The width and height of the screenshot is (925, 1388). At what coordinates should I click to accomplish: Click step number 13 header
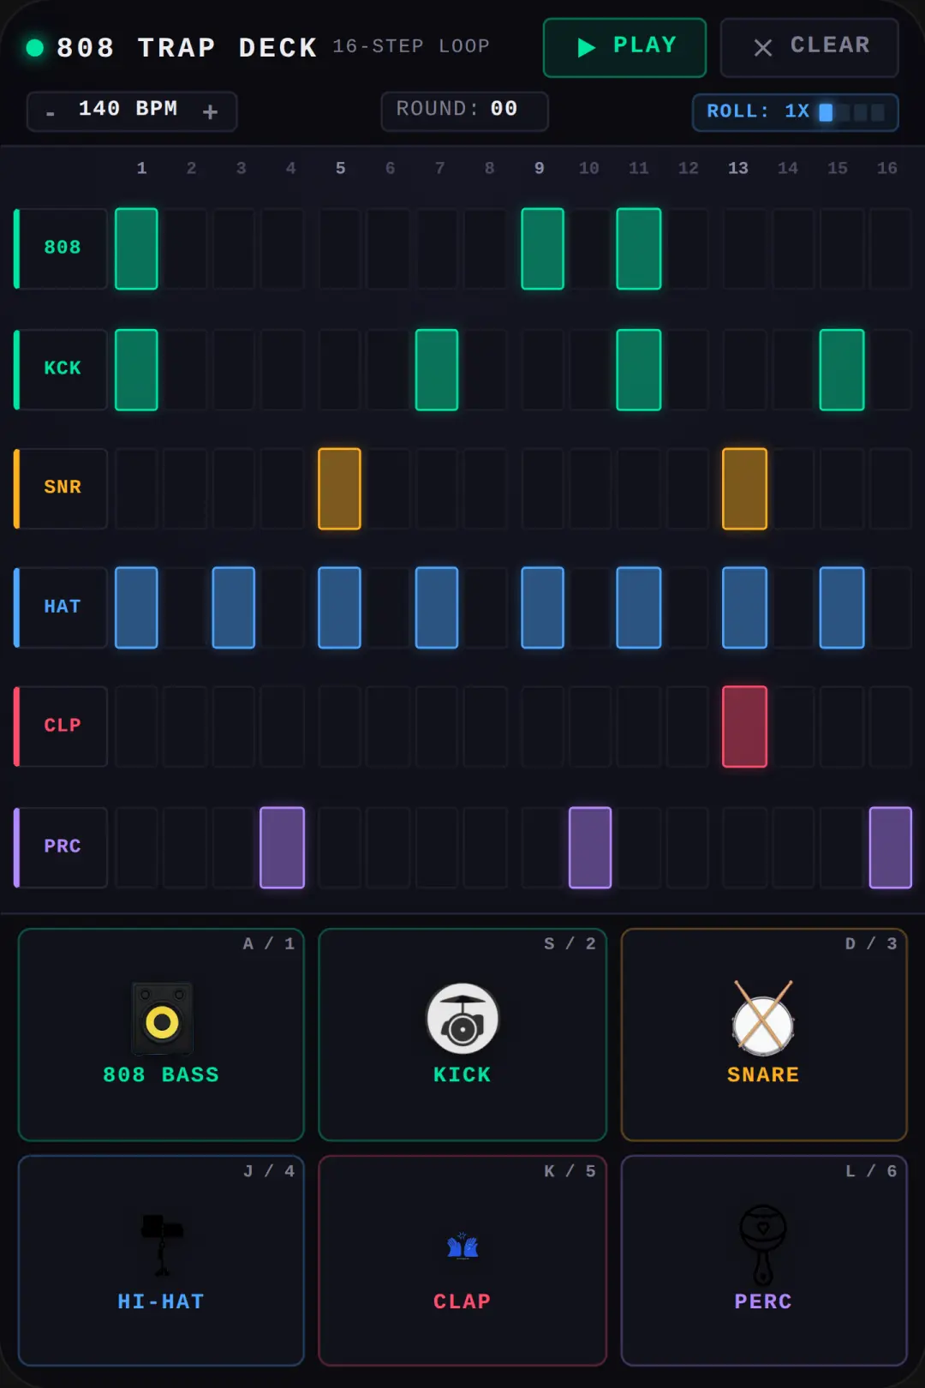point(737,168)
